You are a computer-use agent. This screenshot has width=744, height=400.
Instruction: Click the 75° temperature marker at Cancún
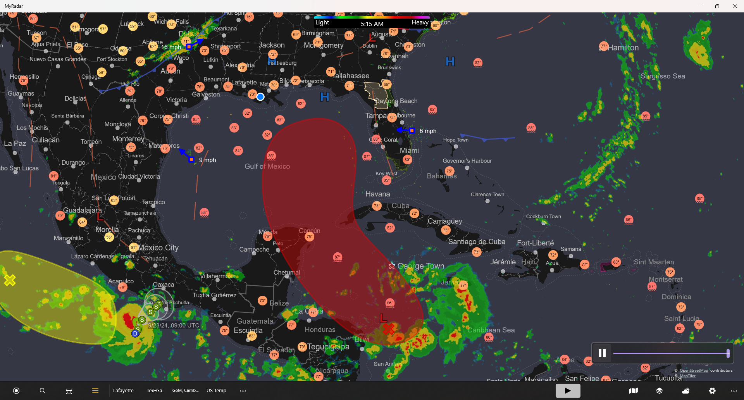(309, 236)
